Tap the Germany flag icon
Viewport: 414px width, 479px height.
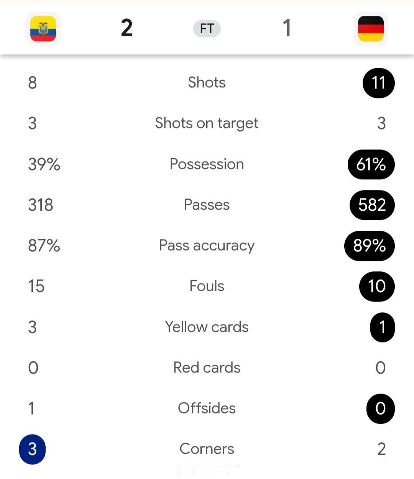click(x=371, y=29)
